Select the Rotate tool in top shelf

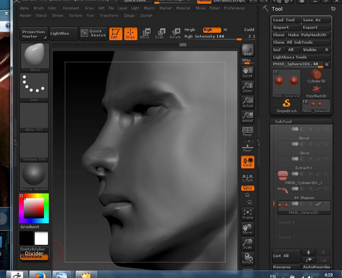coord(175,34)
